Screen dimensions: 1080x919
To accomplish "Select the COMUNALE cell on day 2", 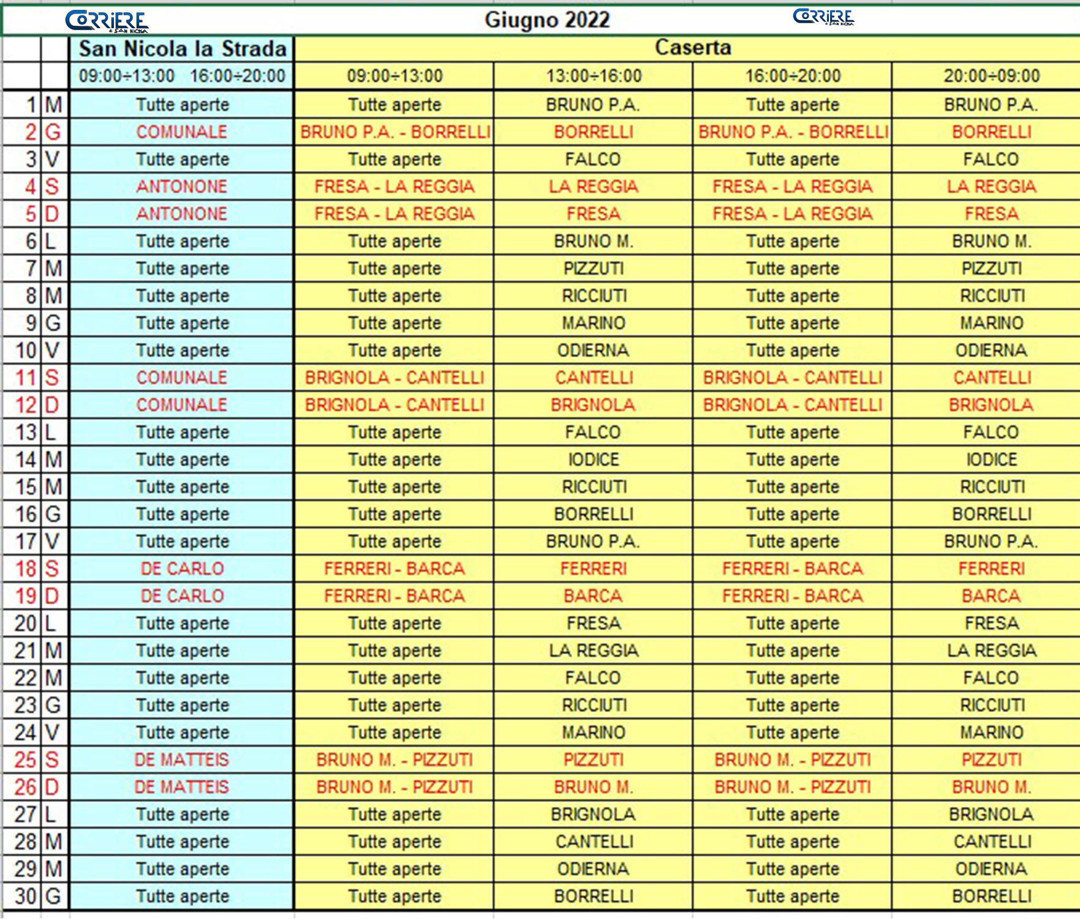I will pyautogui.click(x=182, y=132).
